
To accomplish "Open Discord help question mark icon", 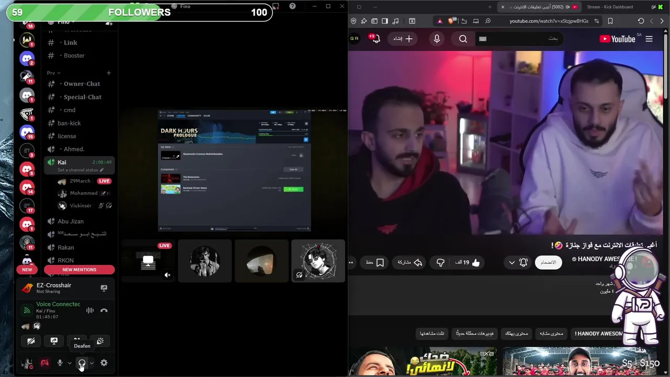I will 293,6.
